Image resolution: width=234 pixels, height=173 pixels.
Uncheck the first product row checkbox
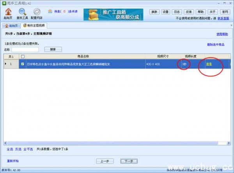pyautogui.click(x=22, y=64)
